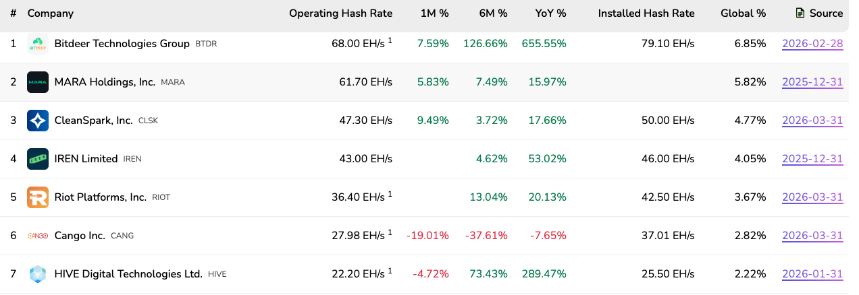Click the CleanSpark logo icon

pyautogui.click(x=38, y=121)
